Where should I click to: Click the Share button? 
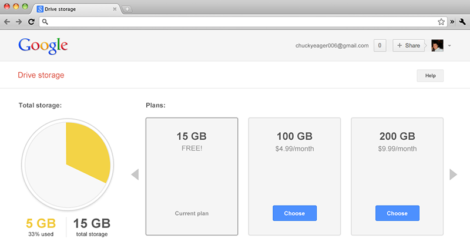(408, 46)
